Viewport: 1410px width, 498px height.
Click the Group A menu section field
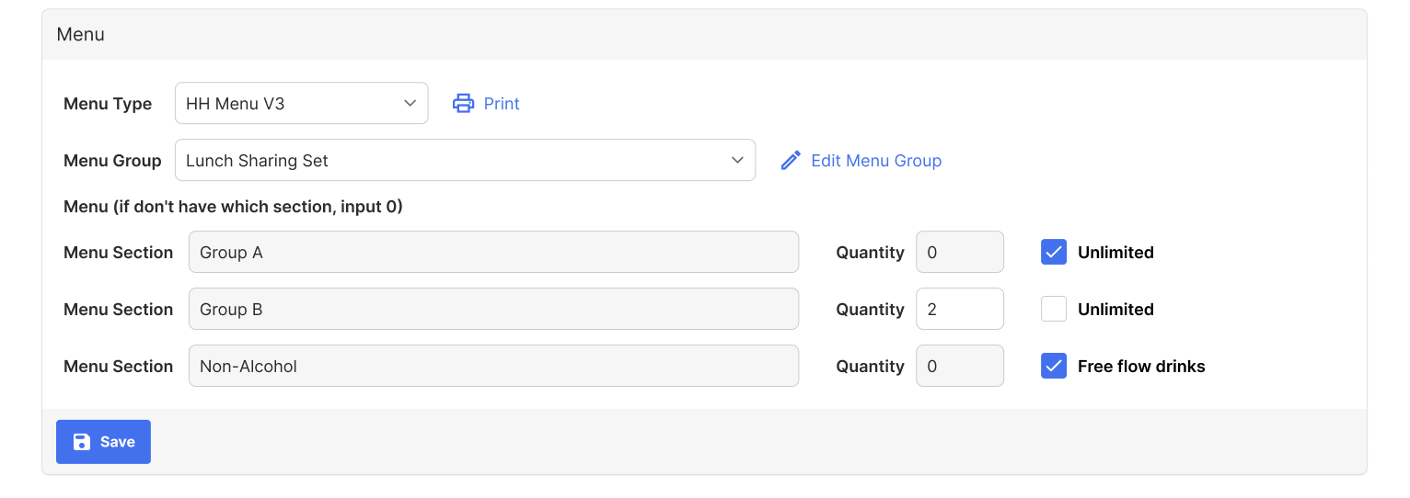[493, 253]
